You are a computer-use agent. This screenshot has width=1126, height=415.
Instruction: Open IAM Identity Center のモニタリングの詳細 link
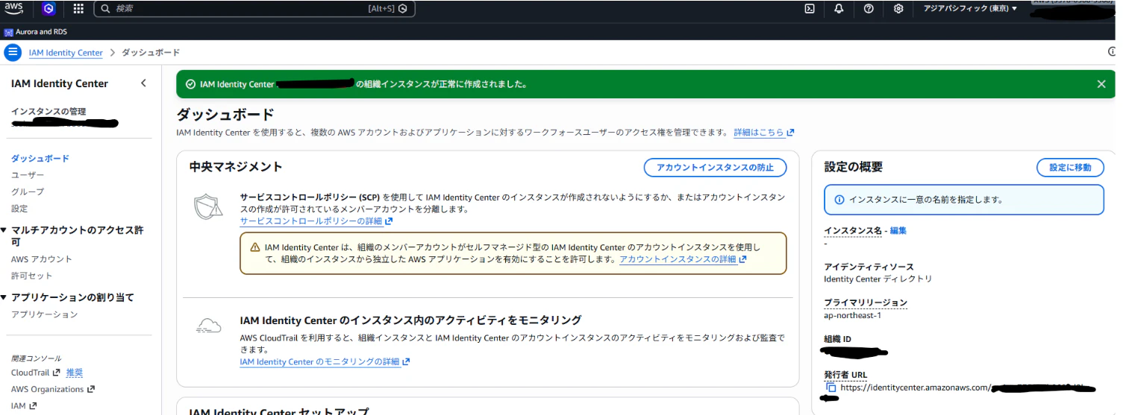pos(325,362)
